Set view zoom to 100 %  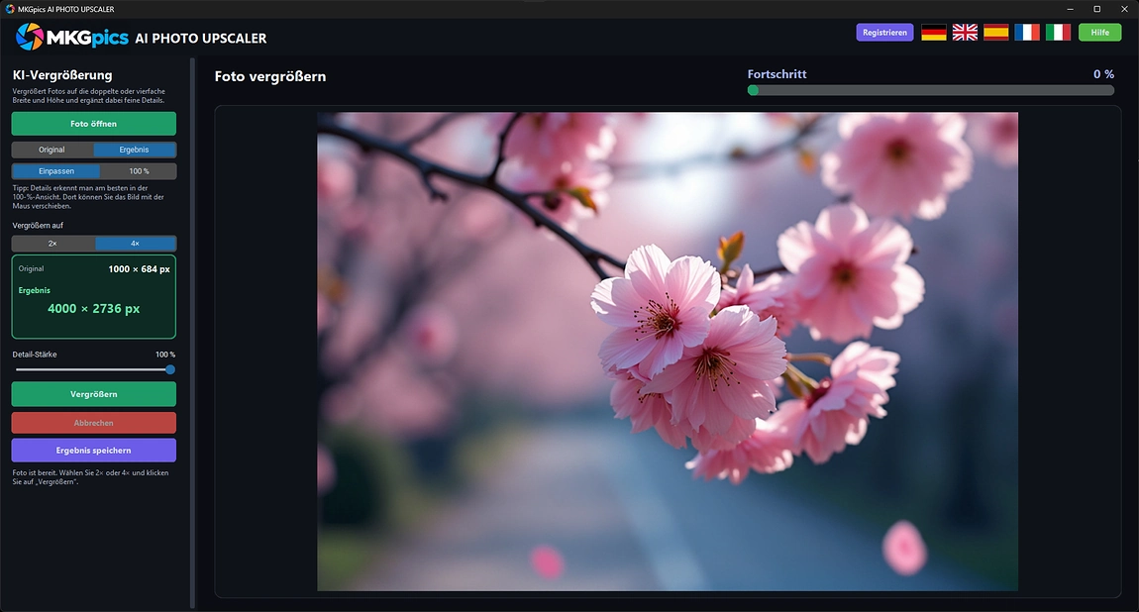[139, 171]
